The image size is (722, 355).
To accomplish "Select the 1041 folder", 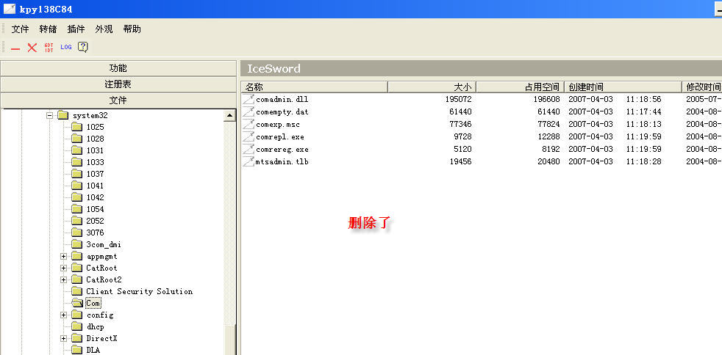I will coord(95,186).
